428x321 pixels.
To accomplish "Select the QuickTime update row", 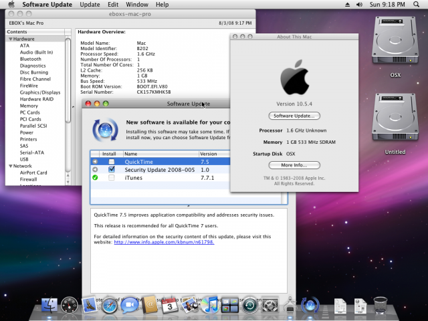I will 160,162.
